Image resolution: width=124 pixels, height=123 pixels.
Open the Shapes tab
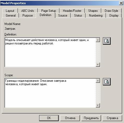point(93,11)
